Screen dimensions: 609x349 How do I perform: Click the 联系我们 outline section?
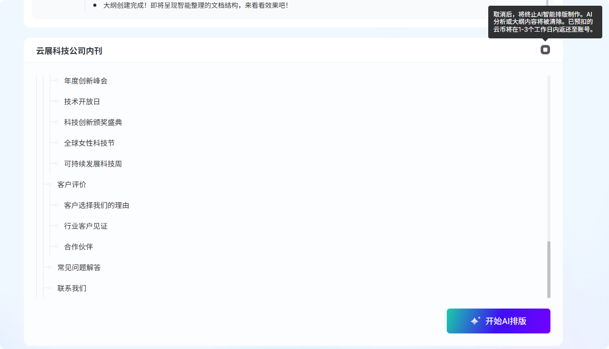coord(72,288)
